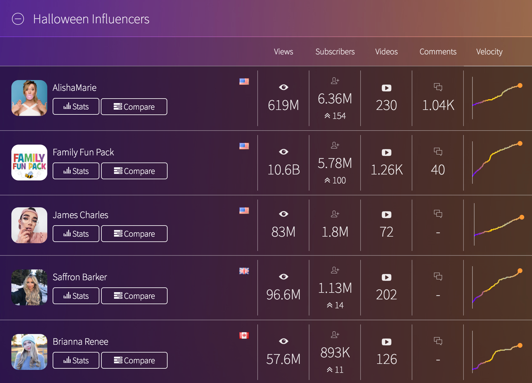Click the video play icon for James Charles
Viewport: 532px width, 383px height.
point(386,215)
